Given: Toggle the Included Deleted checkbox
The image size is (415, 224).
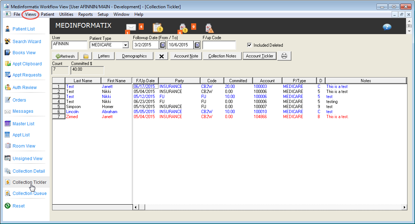Looking at the screenshot, I should pyautogui.click(x=249, y=45).
